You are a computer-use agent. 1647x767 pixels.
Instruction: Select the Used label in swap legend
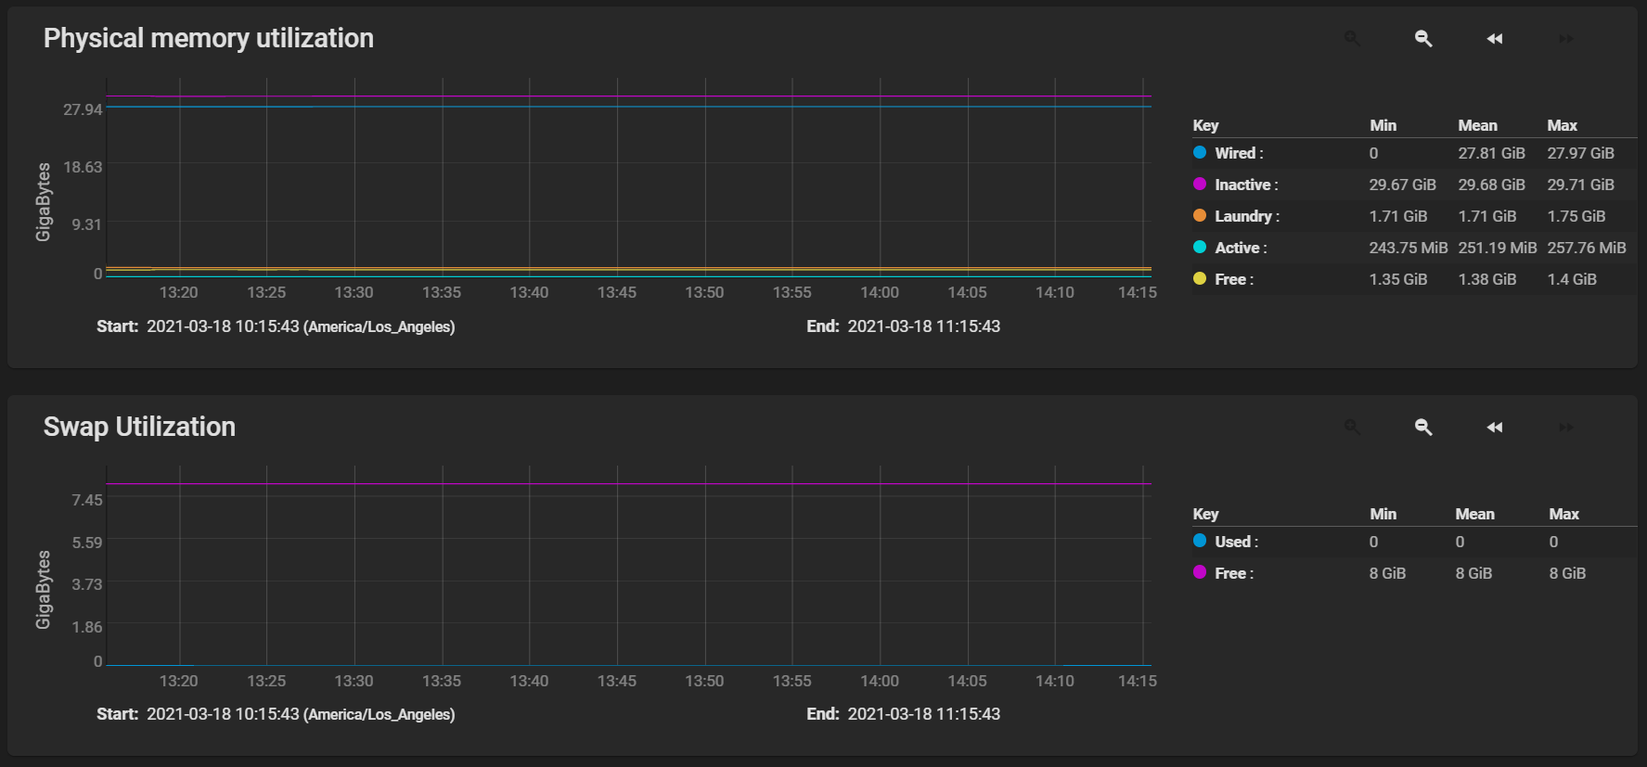[x=1237, y=542]
